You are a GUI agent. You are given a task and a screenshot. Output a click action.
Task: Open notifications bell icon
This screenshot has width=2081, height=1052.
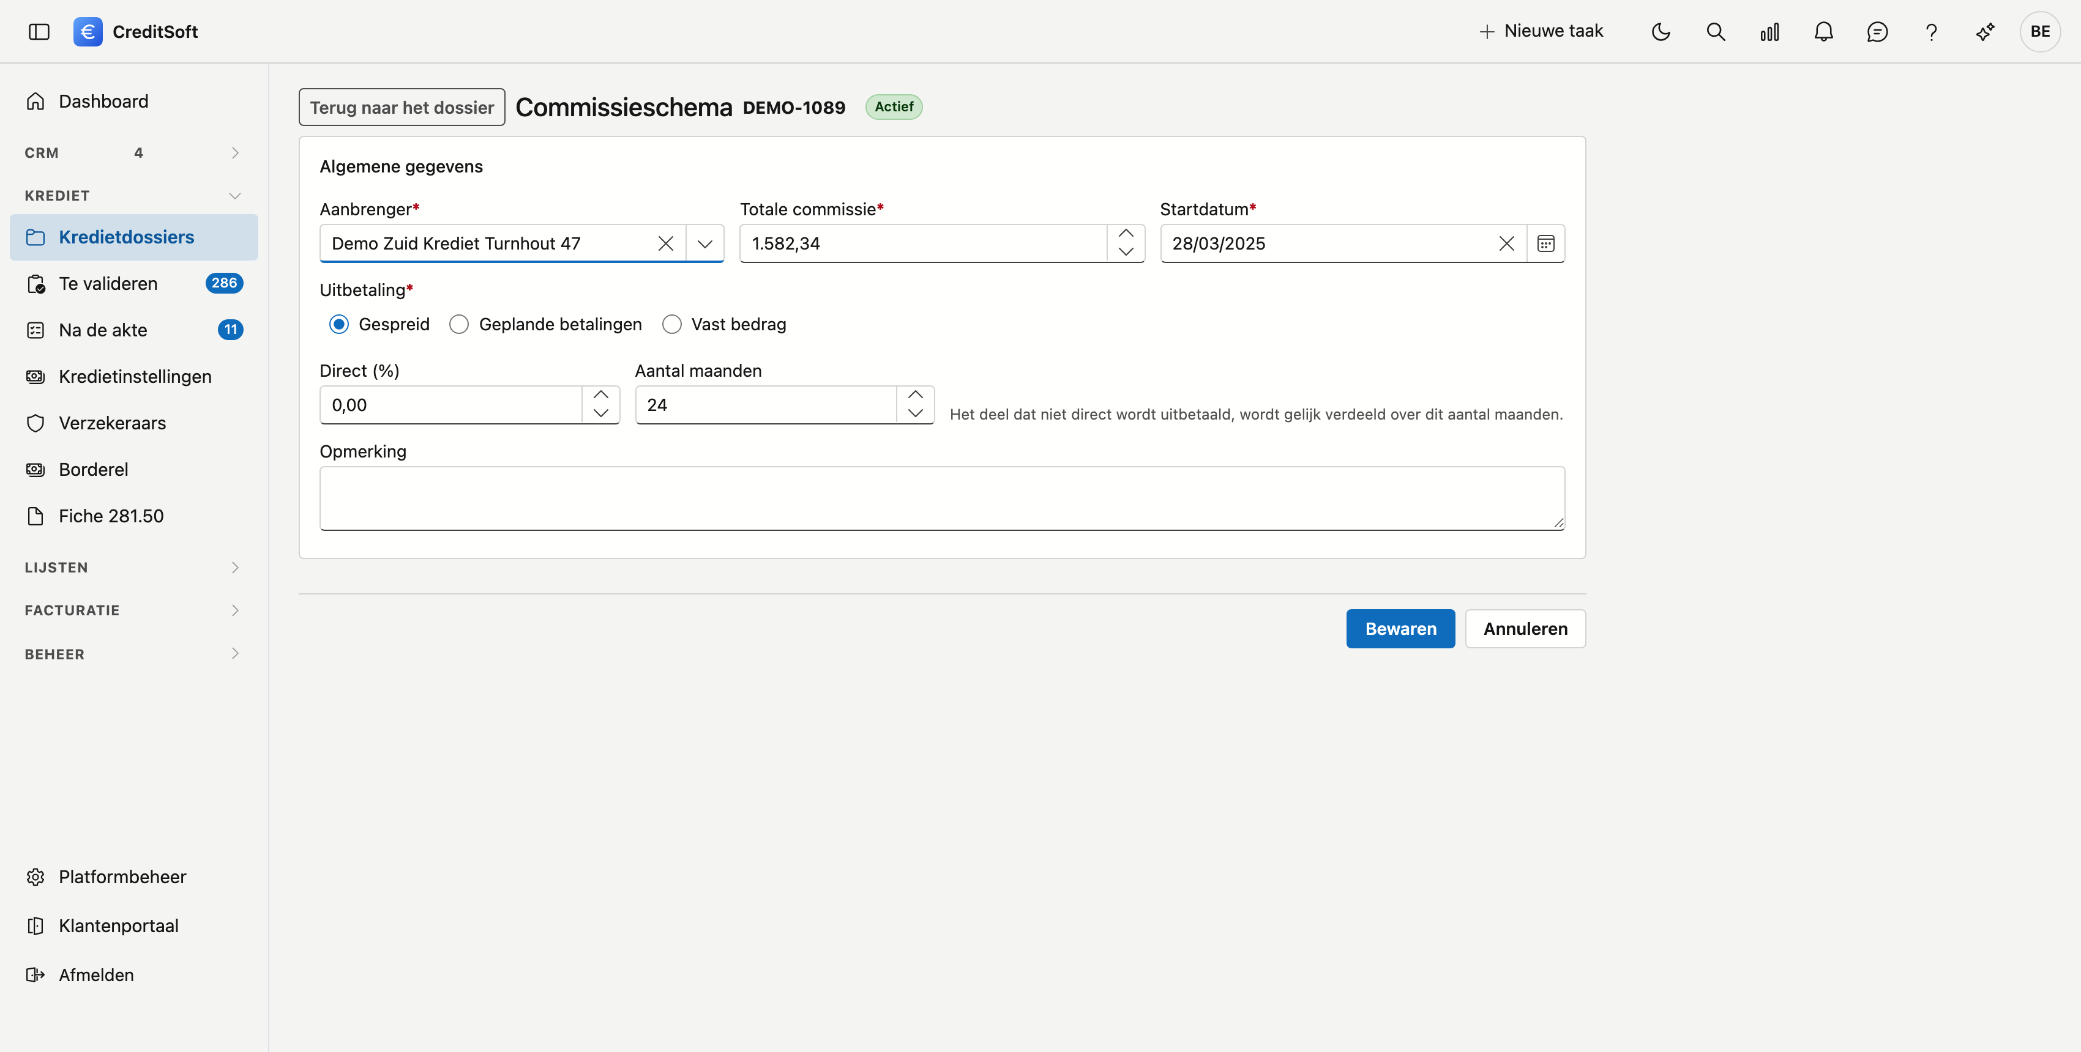click(1823, 31)
